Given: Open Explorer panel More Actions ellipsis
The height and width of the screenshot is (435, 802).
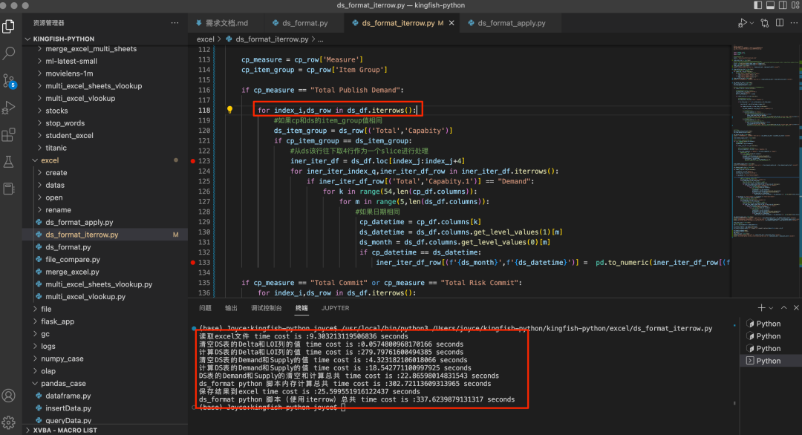Looking at the screenshot, I should tap(175, 23).
